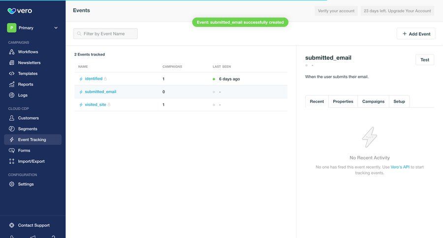Viewport: 443px width, 238px height.
Task: Open the Workflows menu item
Action: [x=28, y=52]
